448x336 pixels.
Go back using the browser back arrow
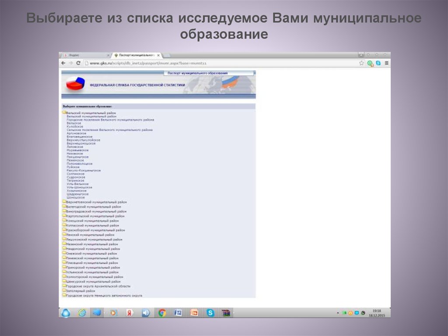tap(63, 63)
